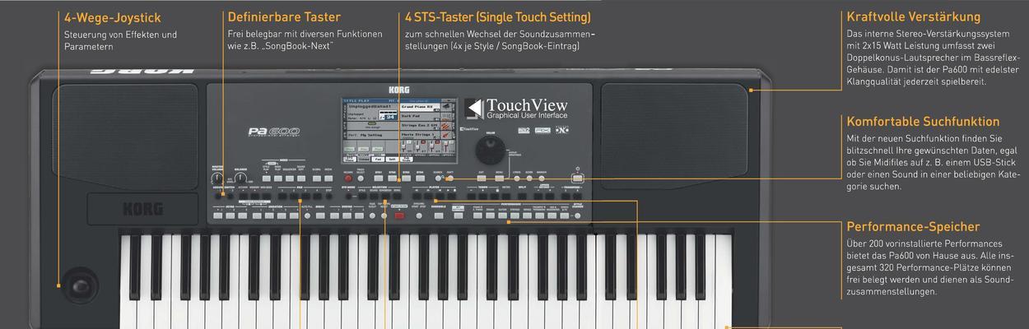Image resolution: width=1029 pixels, height=329 pixels.
Task: Tap the round Search button
Action: click(x=438, y=178)
